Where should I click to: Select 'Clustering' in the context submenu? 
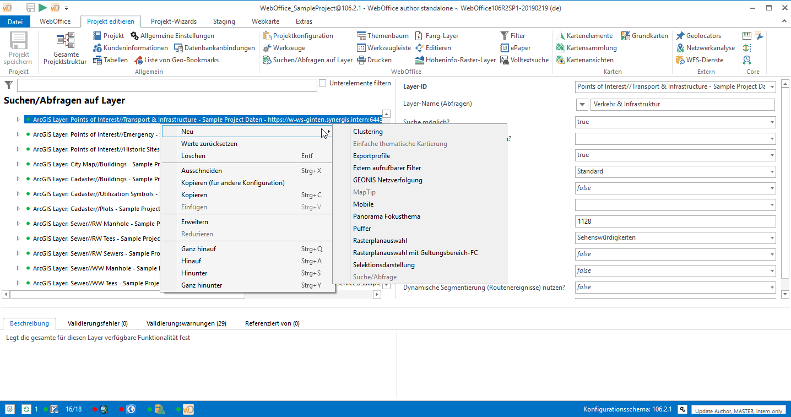coord(368,132)
